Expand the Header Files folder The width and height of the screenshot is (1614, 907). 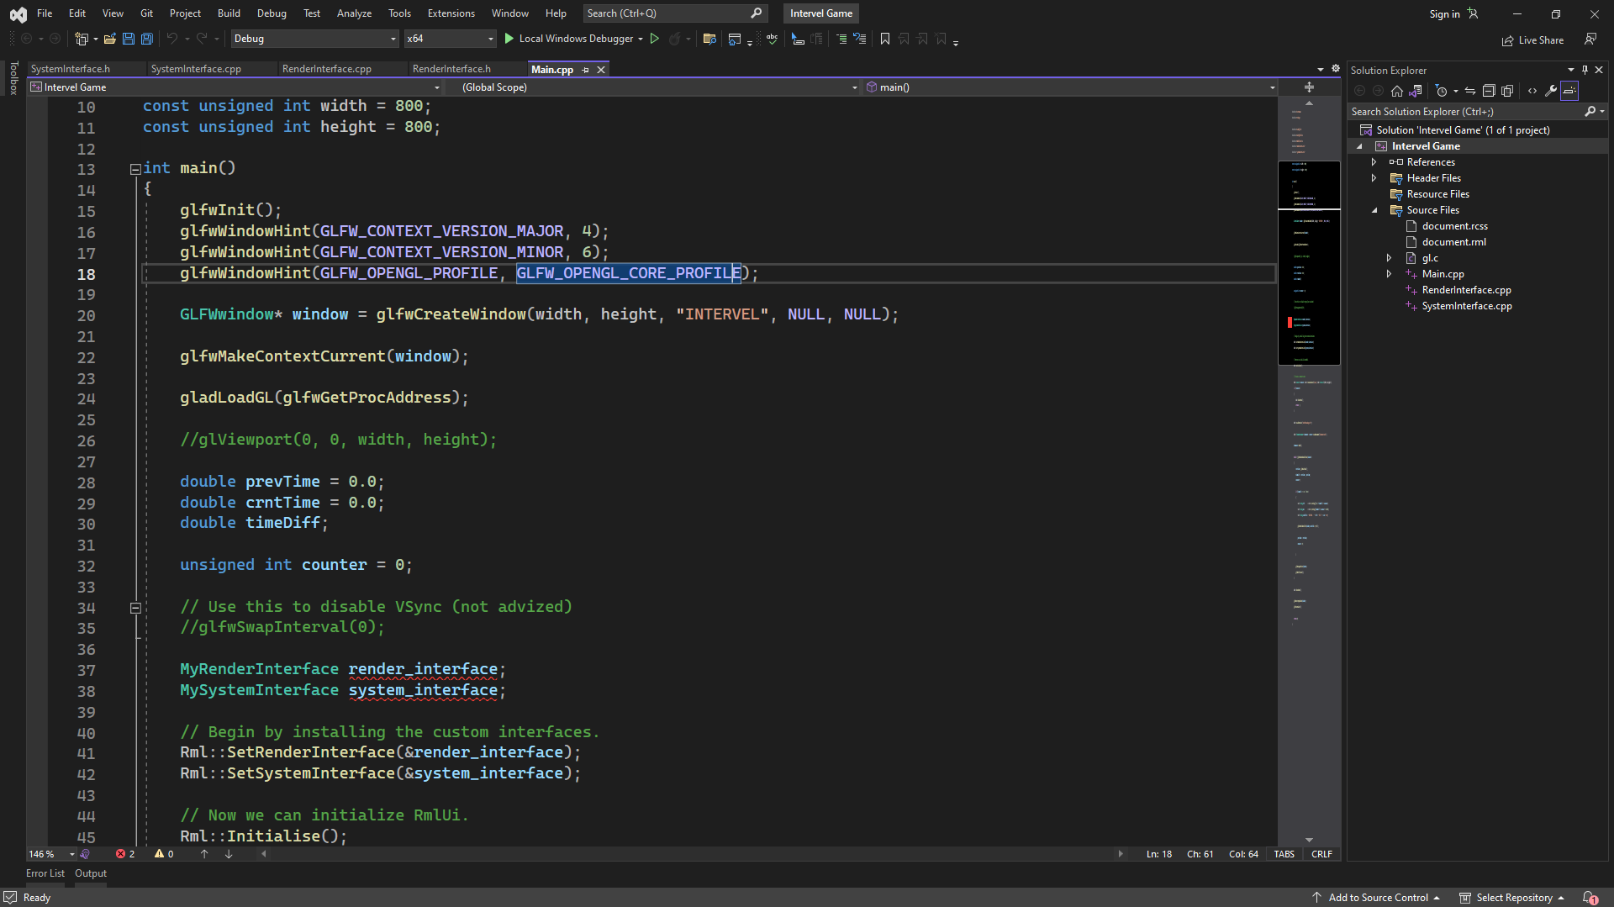(x=1374, y=177)
